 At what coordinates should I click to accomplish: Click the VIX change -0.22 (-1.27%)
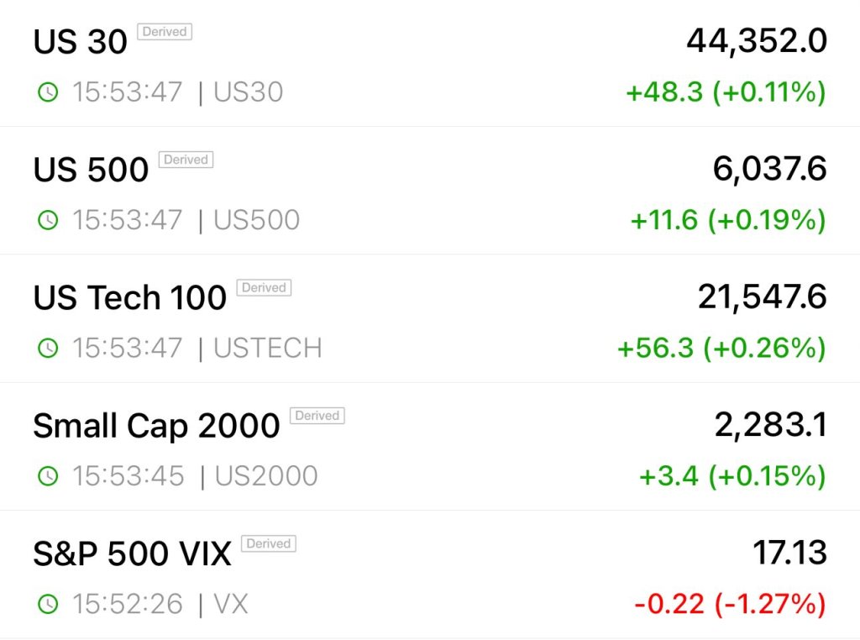pyautogui.click(x=729, y=604)
